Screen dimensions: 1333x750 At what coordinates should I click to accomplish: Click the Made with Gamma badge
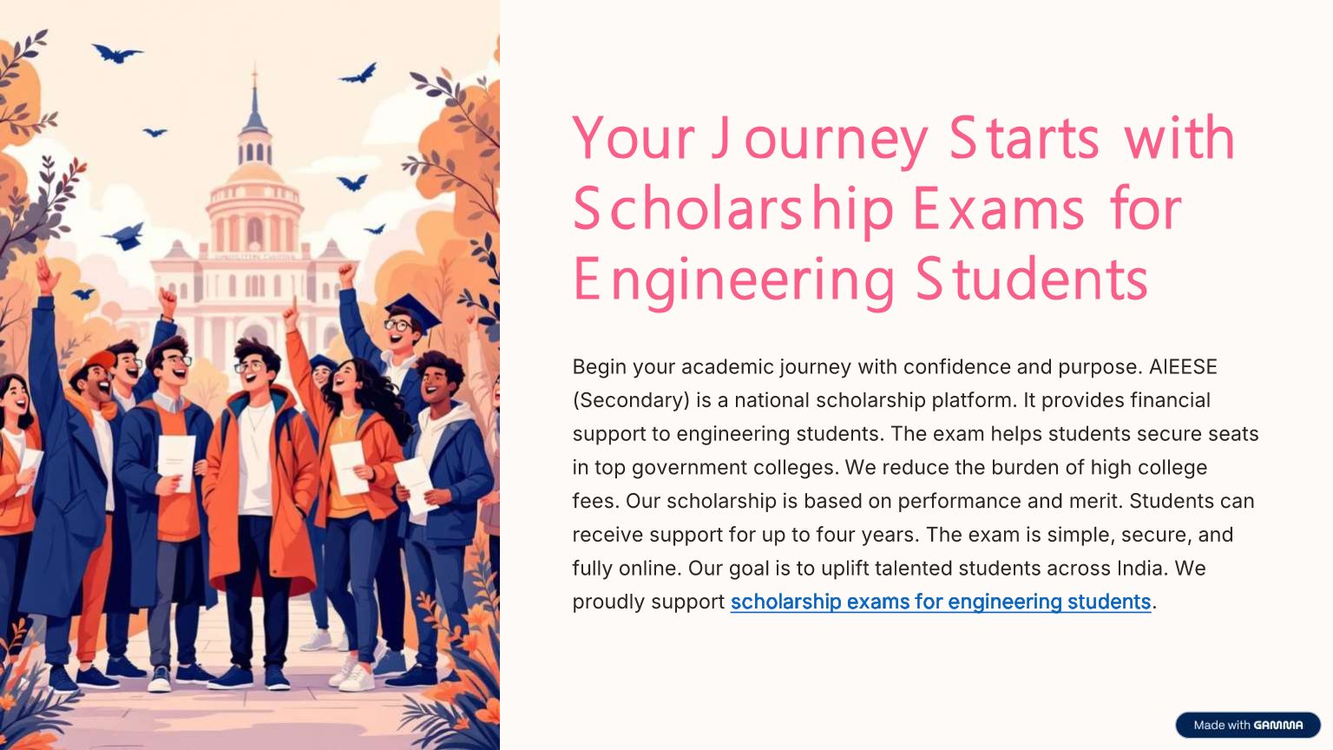[1247, 725]
